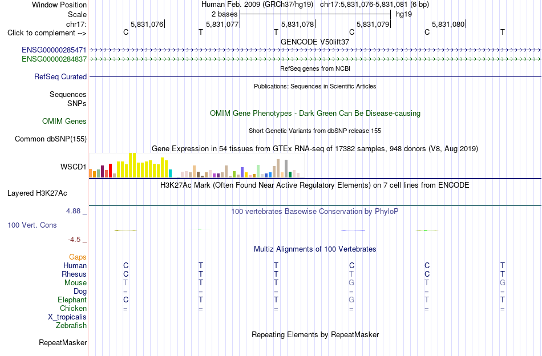542x356 pixels.
Task: Select the Human alignment row label
Action: pos(75,265)
